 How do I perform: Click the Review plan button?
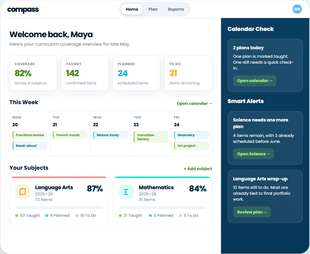pos(252,212)
